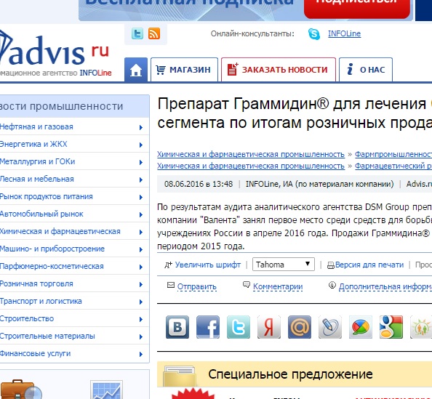Screen dimensions: 432x399
Task: Expand Розничная торговля arrow
Action: [141, 284]
